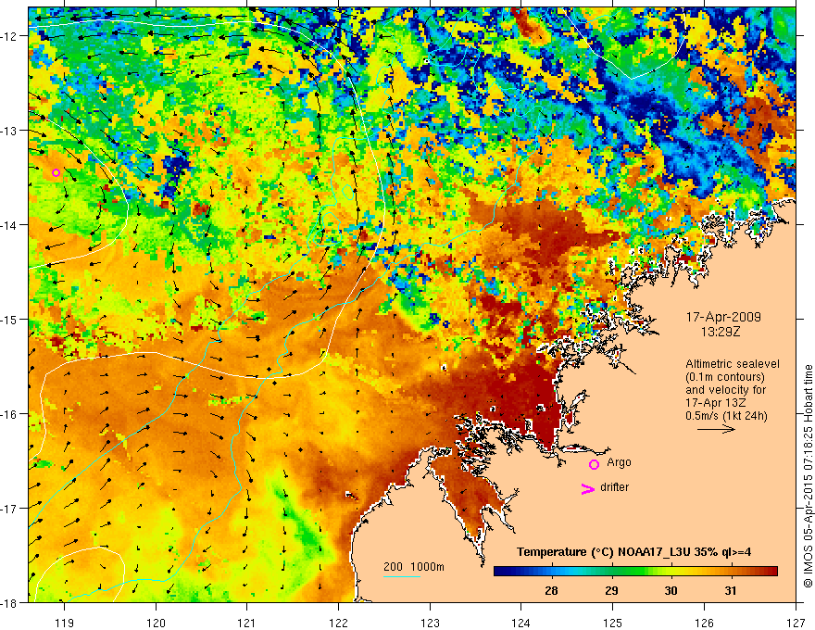The height and width of the screenshot is (630, 815).
Task: Click the color bar label 31
Action: coord(731,590)
